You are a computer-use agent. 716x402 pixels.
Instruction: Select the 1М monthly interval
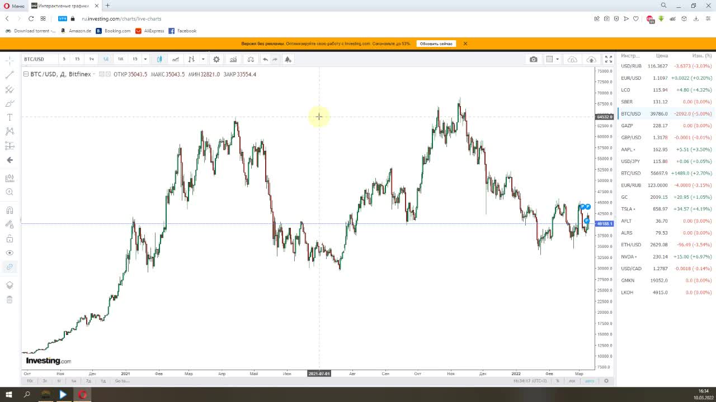click(x=120, y=59)
